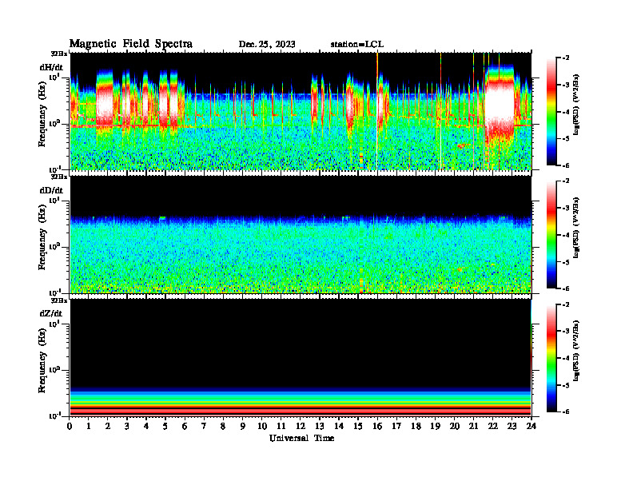
Task: Click the "Magnetic Field Spectra" title
Action: point(131,44)
